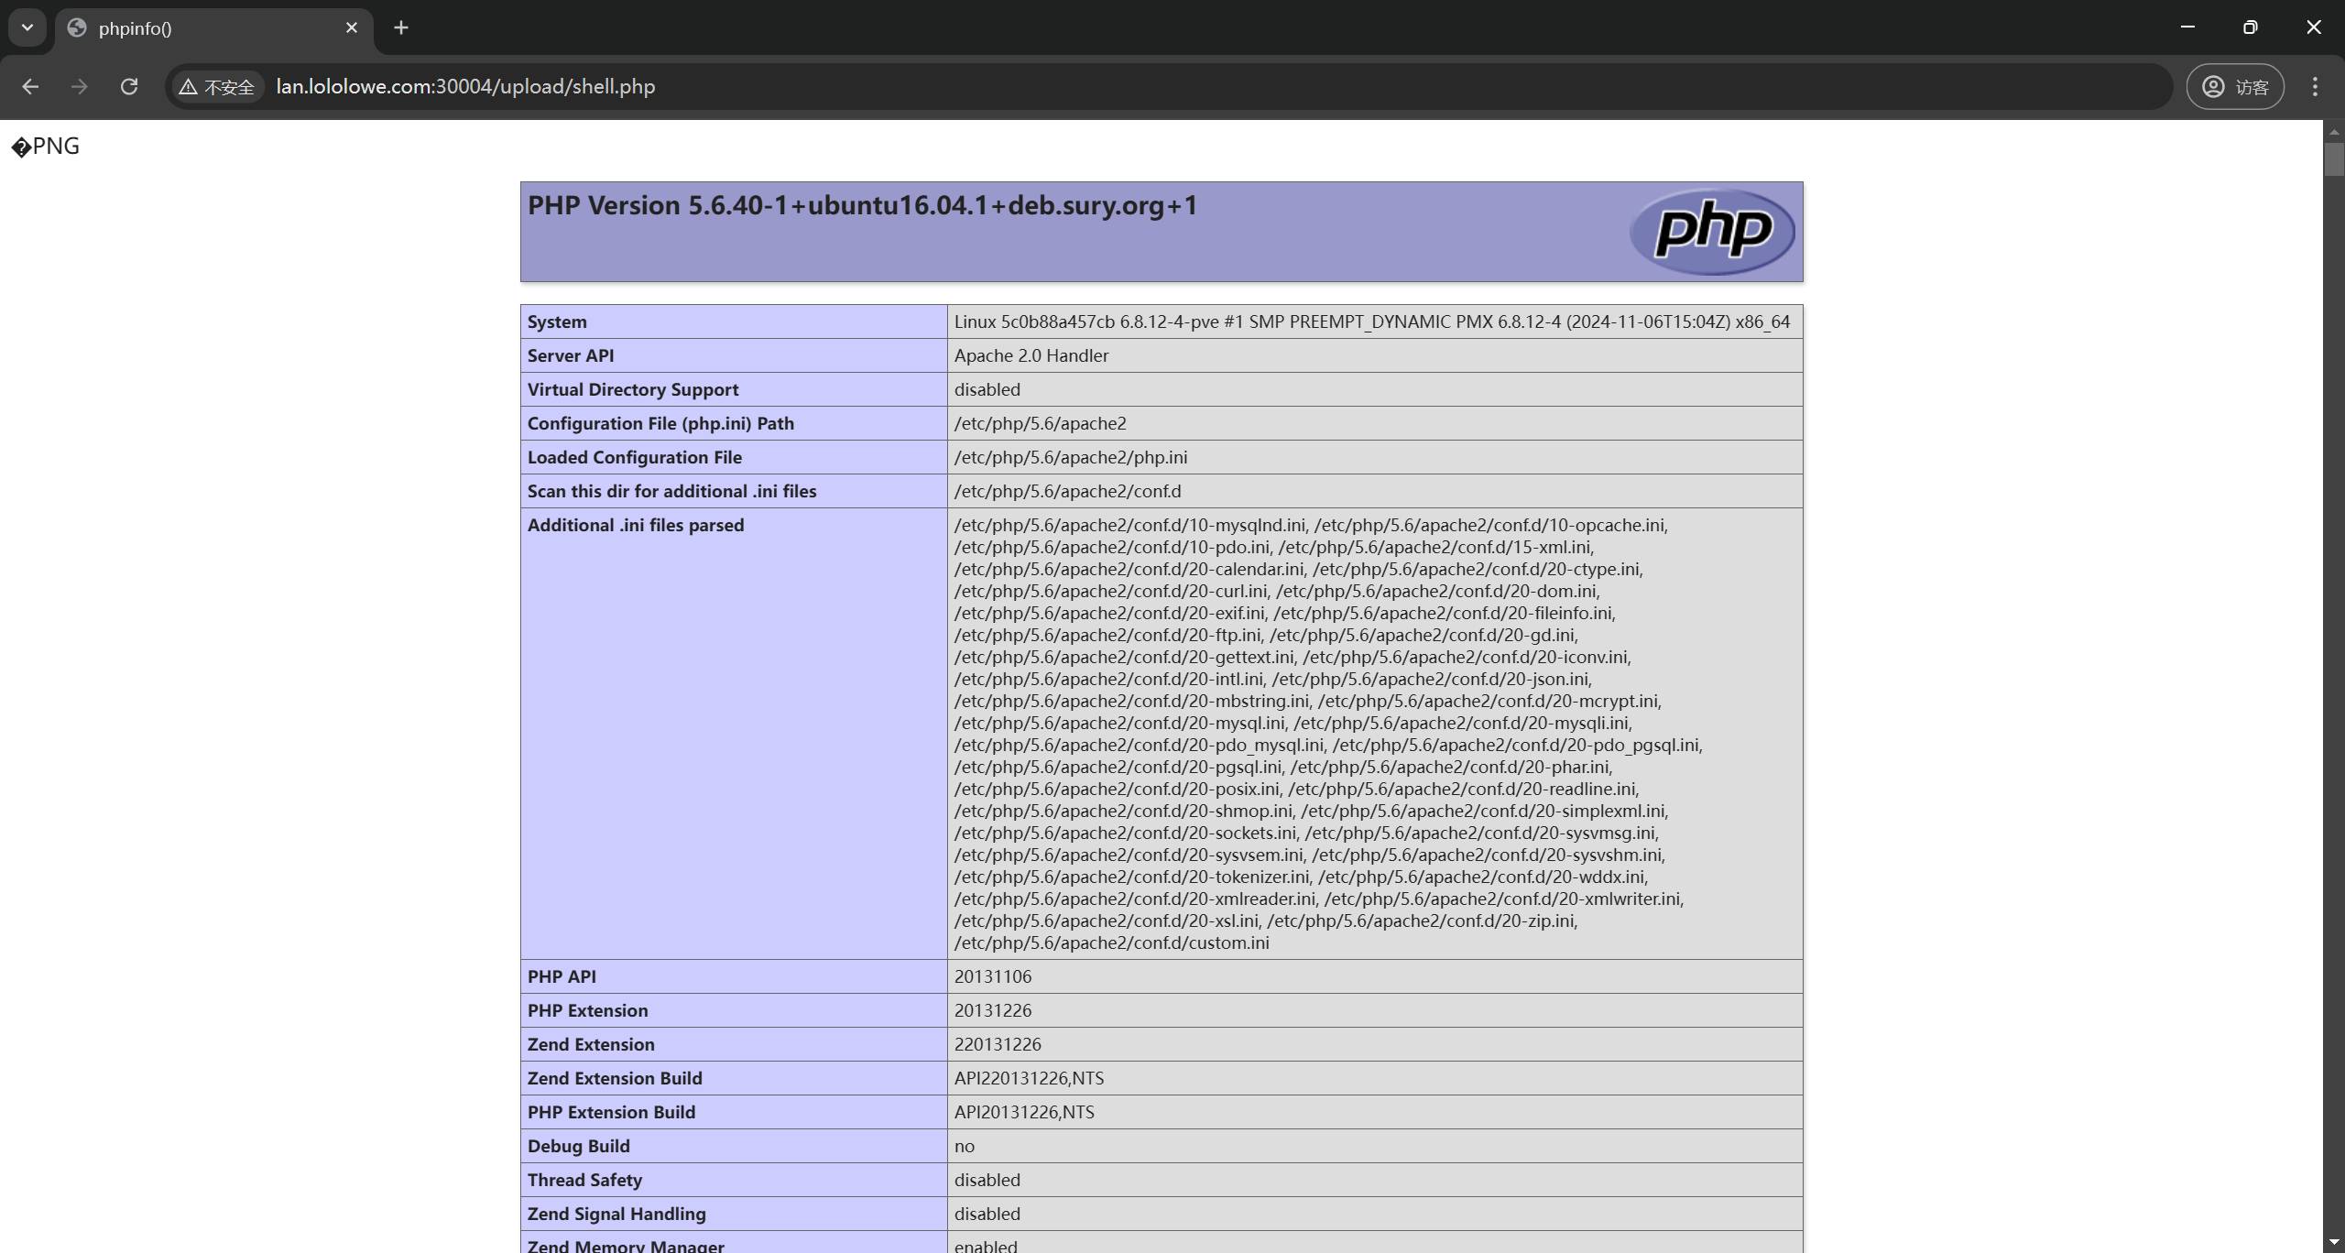Open Chrome three-dot menu
Viewport: 2345px width, 1253px height.
[x=2315, y=87]
